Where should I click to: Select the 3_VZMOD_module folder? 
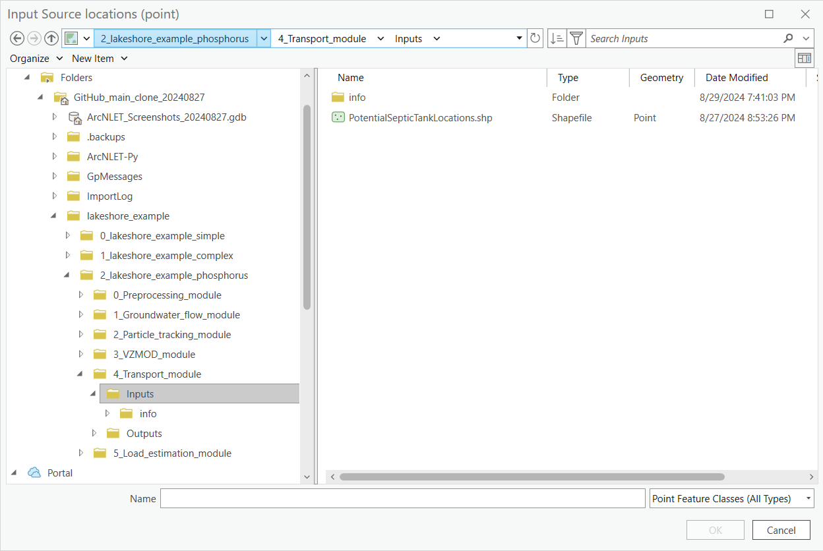154,355
